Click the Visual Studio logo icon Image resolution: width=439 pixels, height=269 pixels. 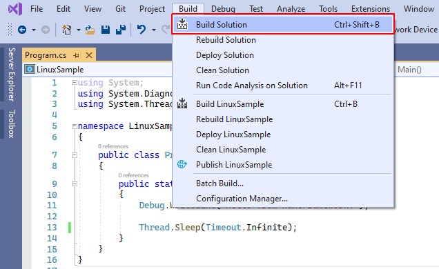tap(15, 9)
